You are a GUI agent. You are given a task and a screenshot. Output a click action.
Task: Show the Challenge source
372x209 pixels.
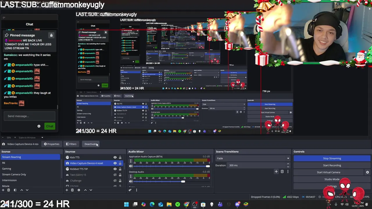coord(115,181)
